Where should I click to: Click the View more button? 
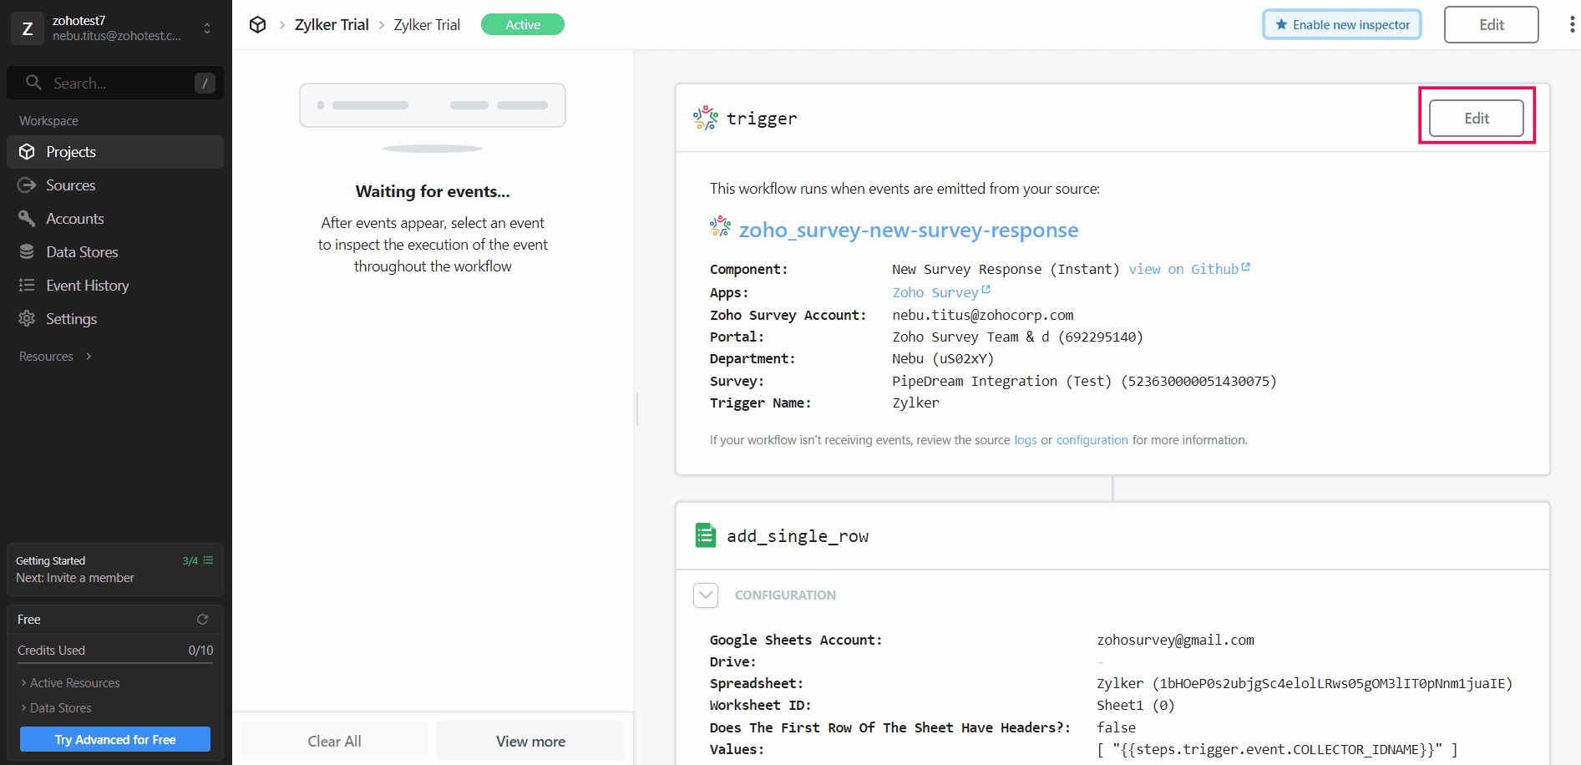coord(530,742)
